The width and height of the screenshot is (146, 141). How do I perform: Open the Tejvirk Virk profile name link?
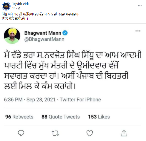(21, 4)
